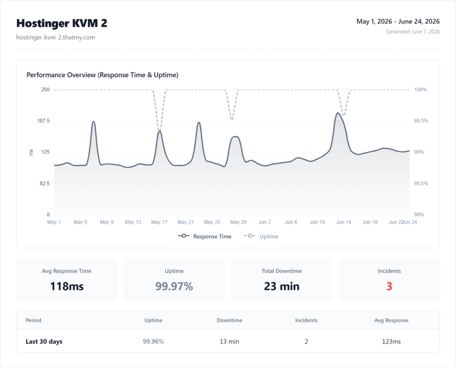Click the 98.5% right-axis label
The image size is (456, 368).
[x=421, y=183]
